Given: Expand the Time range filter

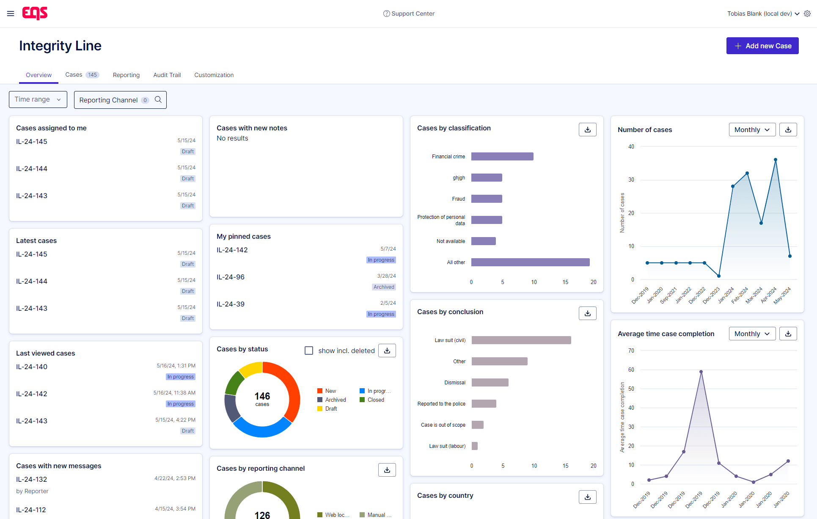Looking at the screenshot, I should [x=38, y=99].
